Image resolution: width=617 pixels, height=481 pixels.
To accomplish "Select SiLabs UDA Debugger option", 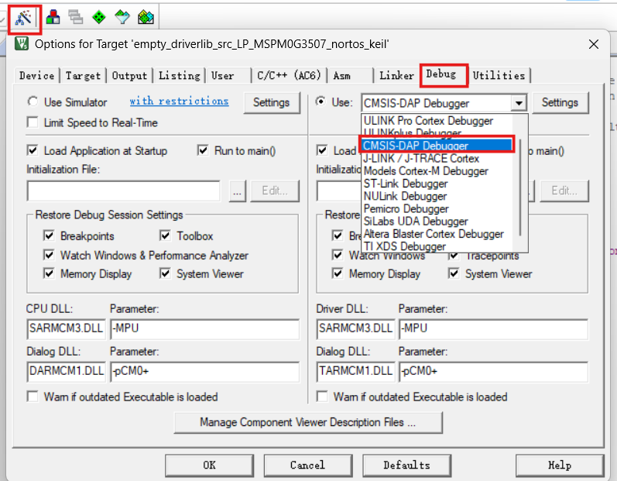I will pos(437,222).
